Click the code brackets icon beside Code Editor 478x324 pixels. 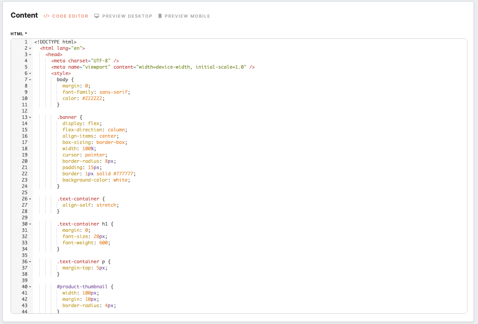point(46,16)
